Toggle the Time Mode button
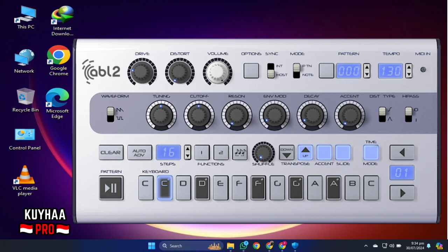 [371, 153]
